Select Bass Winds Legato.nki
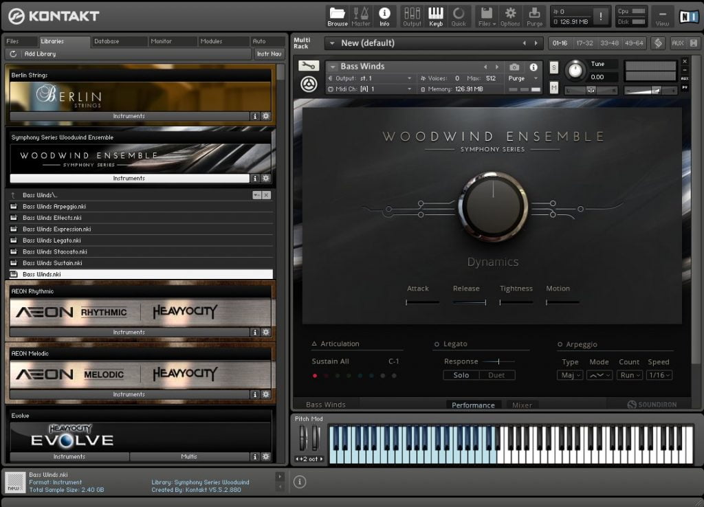The image size is (704, 507). [140, 240]
